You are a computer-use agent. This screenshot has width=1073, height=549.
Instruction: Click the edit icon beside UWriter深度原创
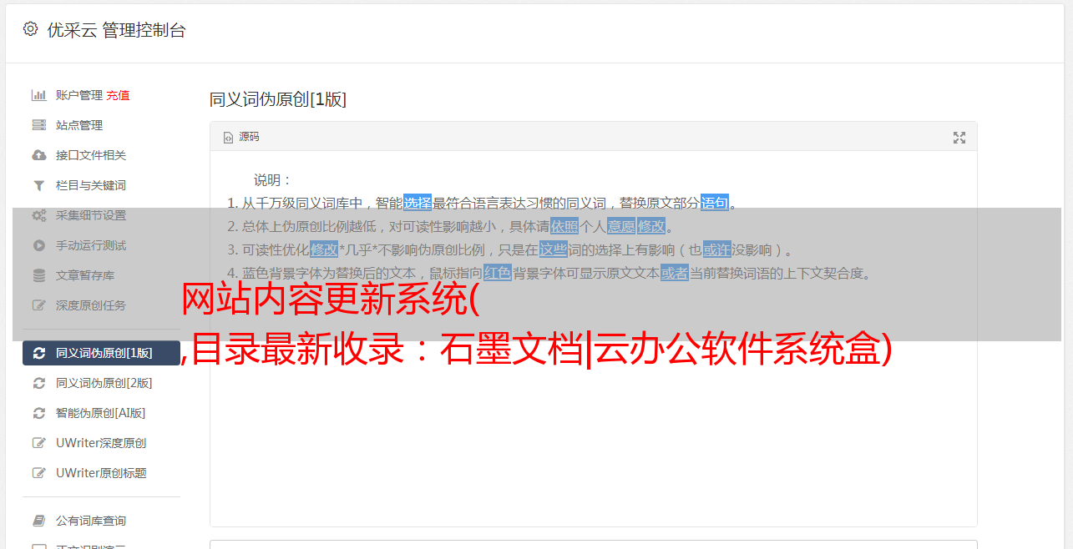[x=38, y=443]
